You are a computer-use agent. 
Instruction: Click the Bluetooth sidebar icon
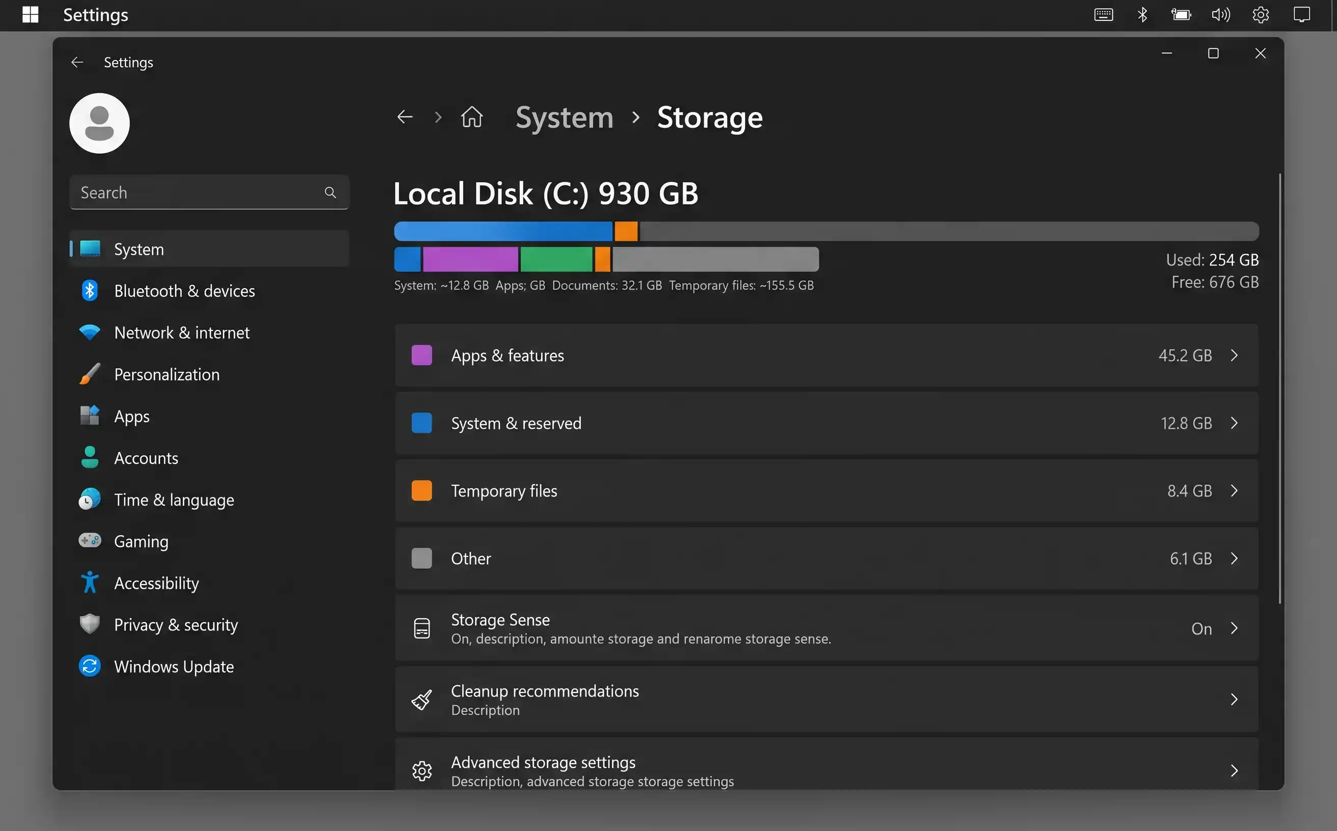(90, 291)
